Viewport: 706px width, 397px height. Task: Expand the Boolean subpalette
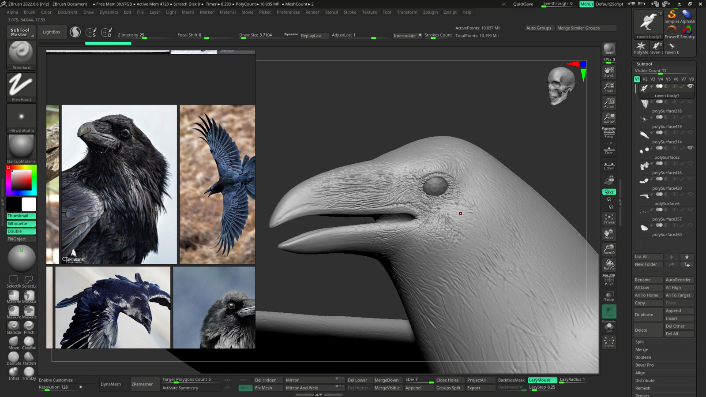tap(643, 357)
